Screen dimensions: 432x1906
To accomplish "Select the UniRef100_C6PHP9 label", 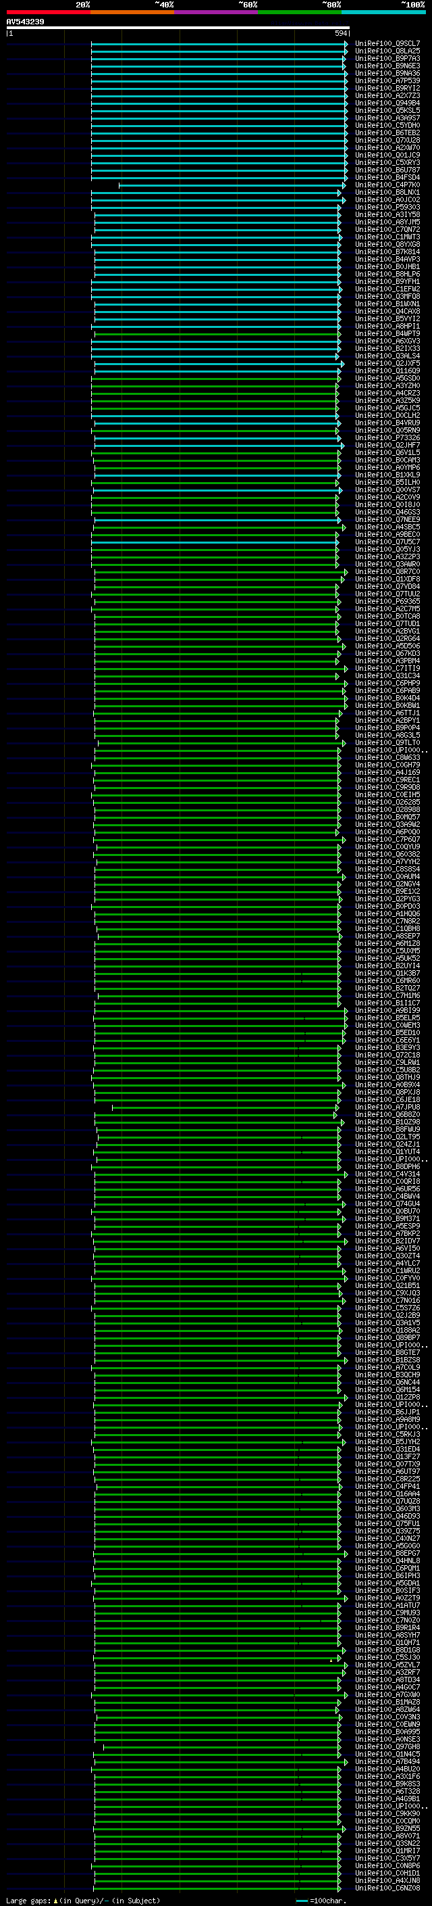I will [x=387, y=683].
